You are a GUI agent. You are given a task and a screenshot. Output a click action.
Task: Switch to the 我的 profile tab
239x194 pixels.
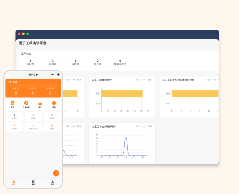point(52,183)
